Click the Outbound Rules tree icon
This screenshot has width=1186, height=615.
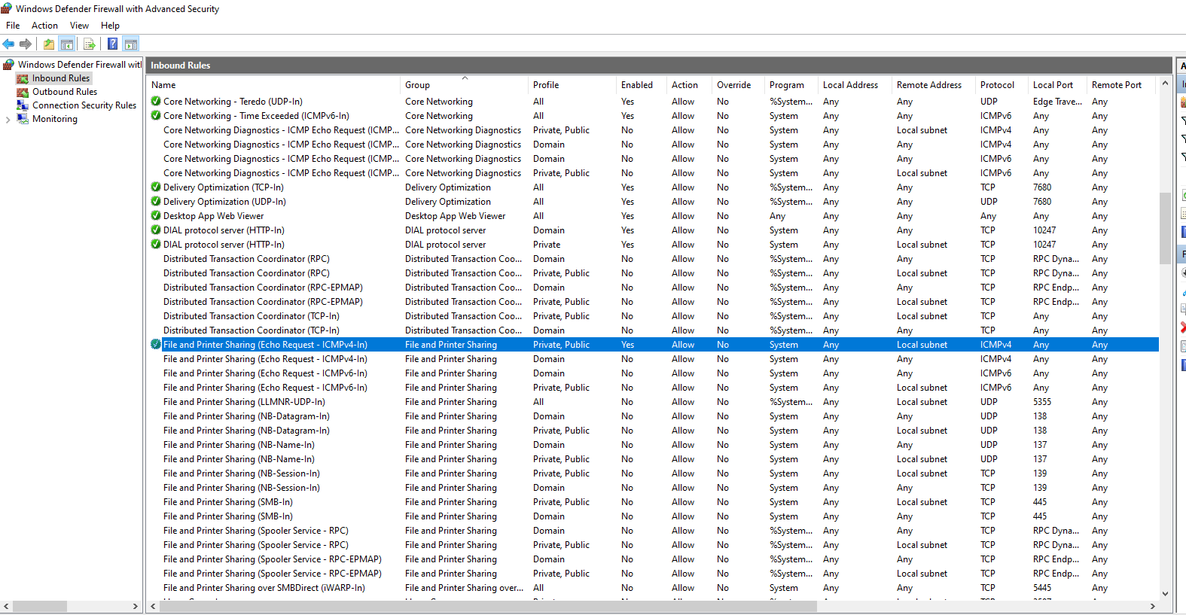coord(23,92)
